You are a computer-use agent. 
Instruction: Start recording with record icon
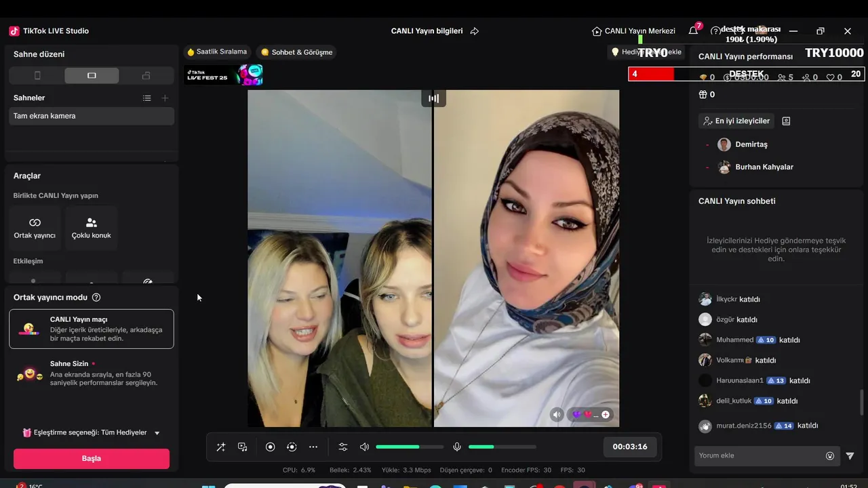coord(270,447)
